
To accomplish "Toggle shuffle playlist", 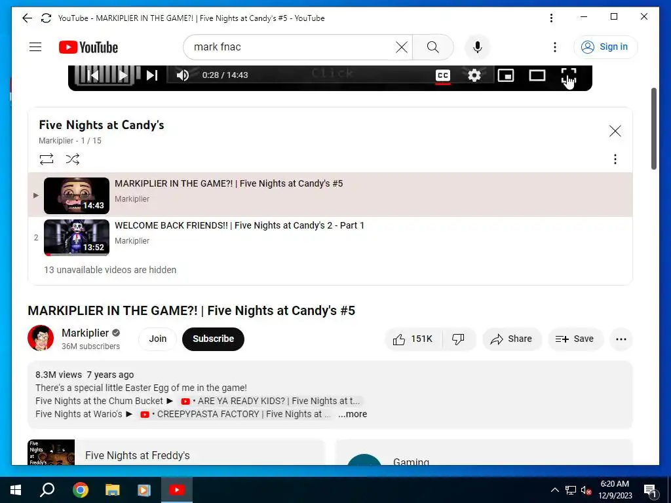I will pyautogui.click(x=73, y=159).
